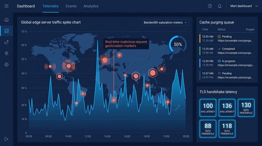262x146 pixels.
Task: Click the 70 % axis label
Action: coord(24,31)
